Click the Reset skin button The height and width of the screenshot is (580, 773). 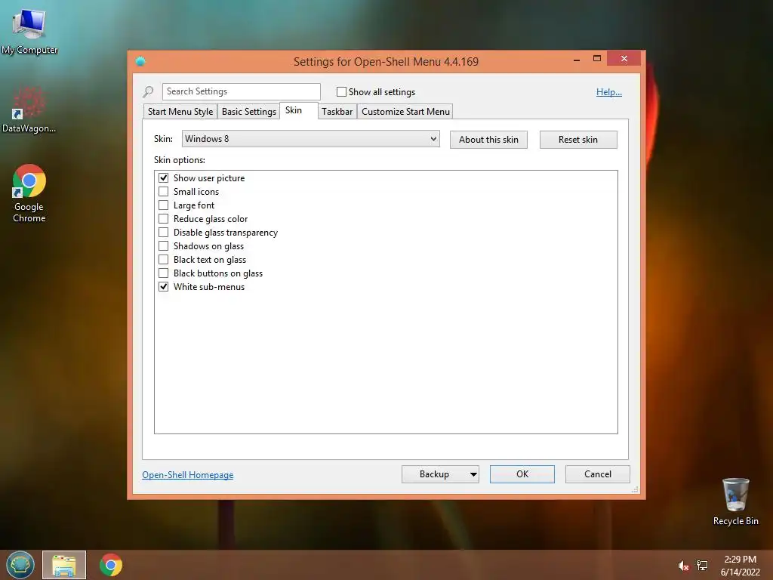578,140
